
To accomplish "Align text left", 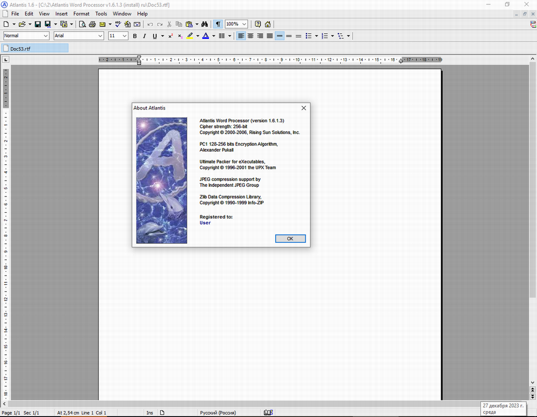I will (241, 36).
